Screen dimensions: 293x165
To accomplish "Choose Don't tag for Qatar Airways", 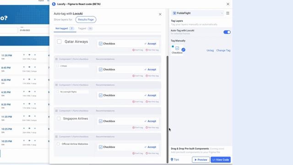I will pos(137,50).
